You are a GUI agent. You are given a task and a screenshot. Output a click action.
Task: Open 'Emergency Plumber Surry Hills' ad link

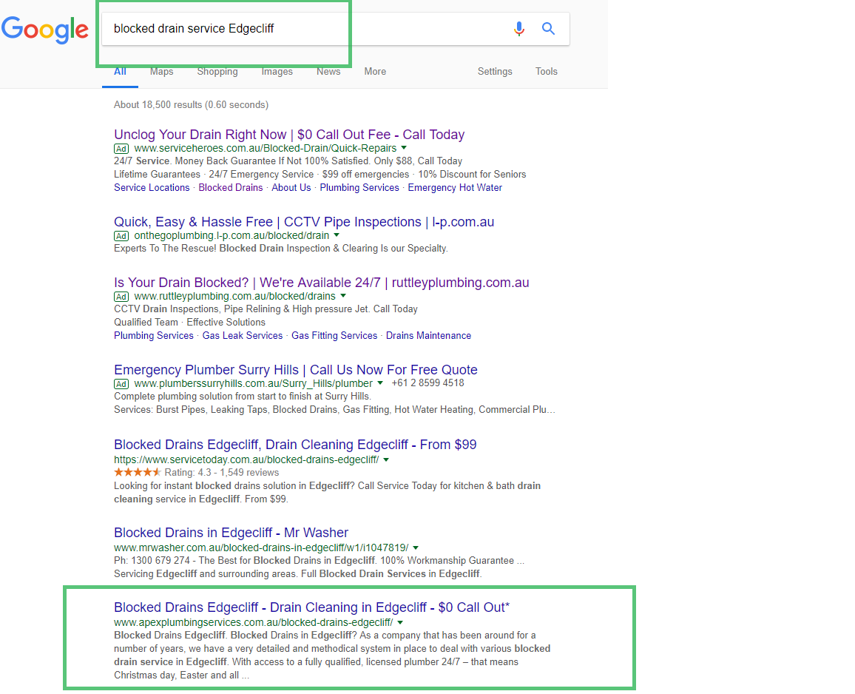click(296, 370)
